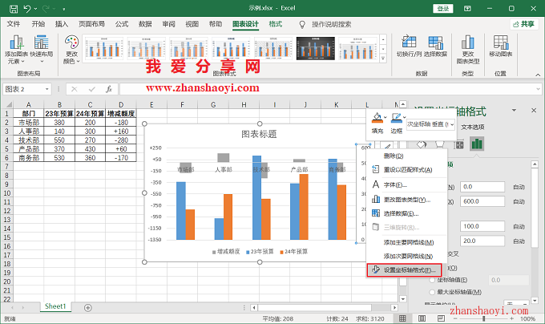Open the Name Box dropdown showing 图表 2
The width and height of the screenshot is (545, 324).
tap(46, 89)
